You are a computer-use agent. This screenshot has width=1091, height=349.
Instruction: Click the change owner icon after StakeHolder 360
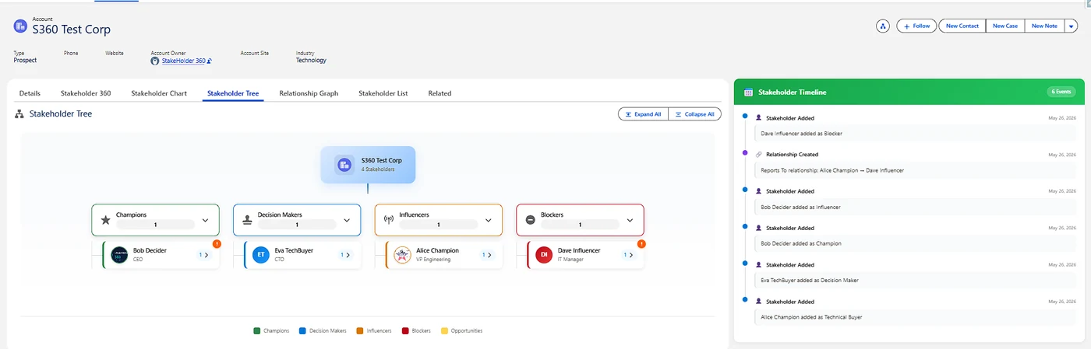pyautogui.click(x=210, y=61)
